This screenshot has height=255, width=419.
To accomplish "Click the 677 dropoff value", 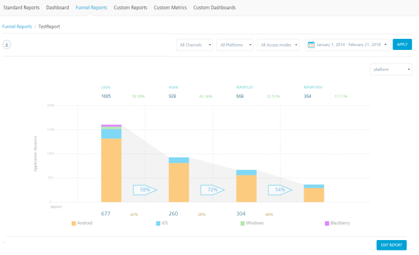I will click(106, 213).
